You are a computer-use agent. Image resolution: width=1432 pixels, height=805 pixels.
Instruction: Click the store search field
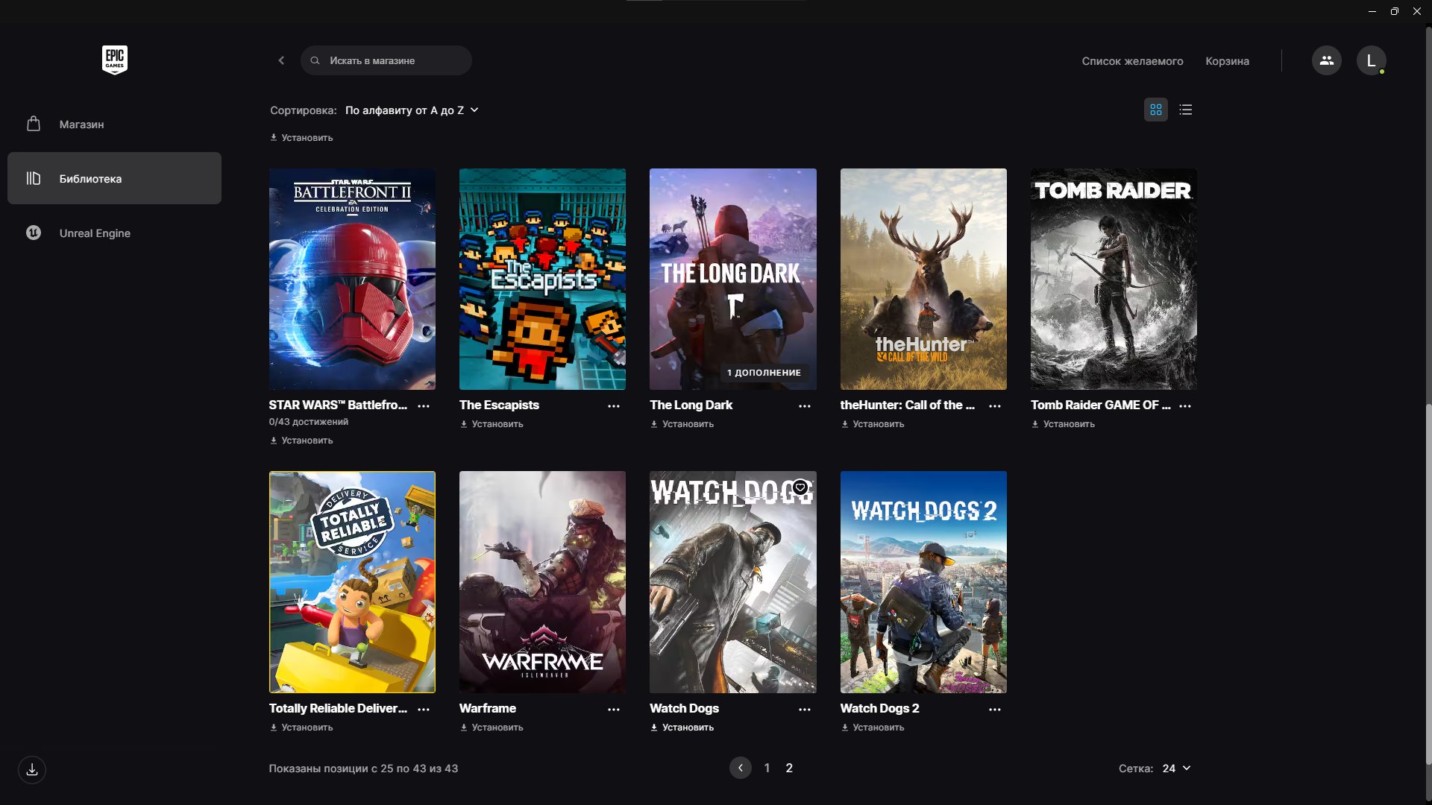tap(386, 60)
